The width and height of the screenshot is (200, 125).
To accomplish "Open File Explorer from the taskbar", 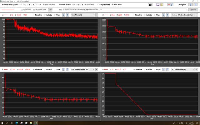I will pos(31,123).
